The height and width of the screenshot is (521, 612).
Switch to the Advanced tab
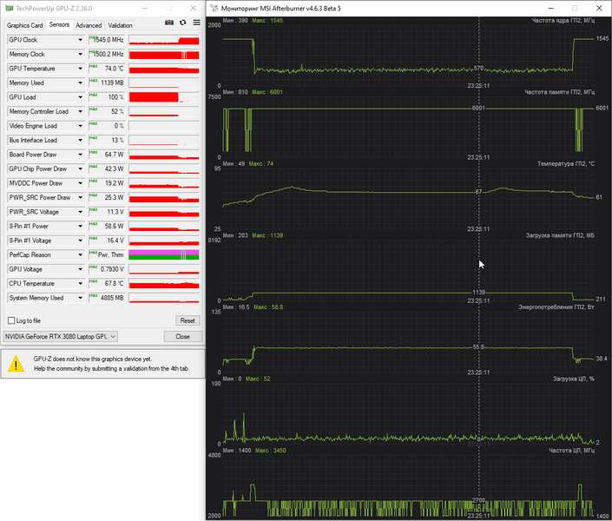(x=89, y=25)
